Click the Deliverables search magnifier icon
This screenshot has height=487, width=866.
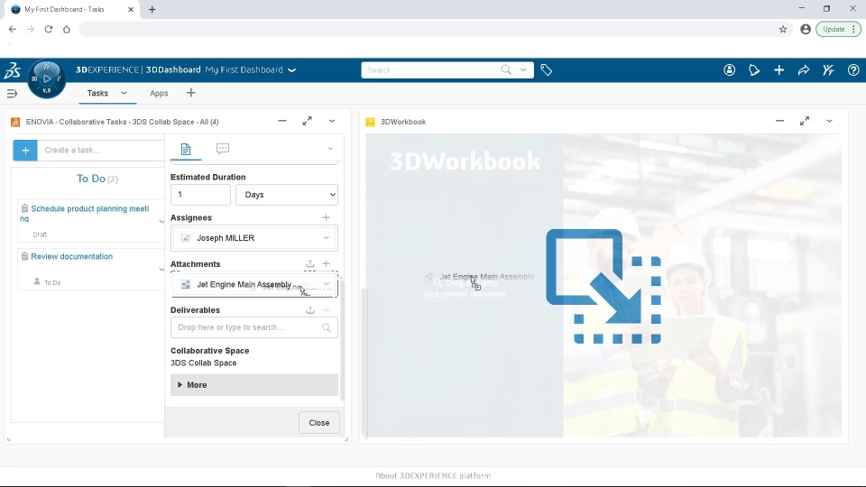point(327,327)
